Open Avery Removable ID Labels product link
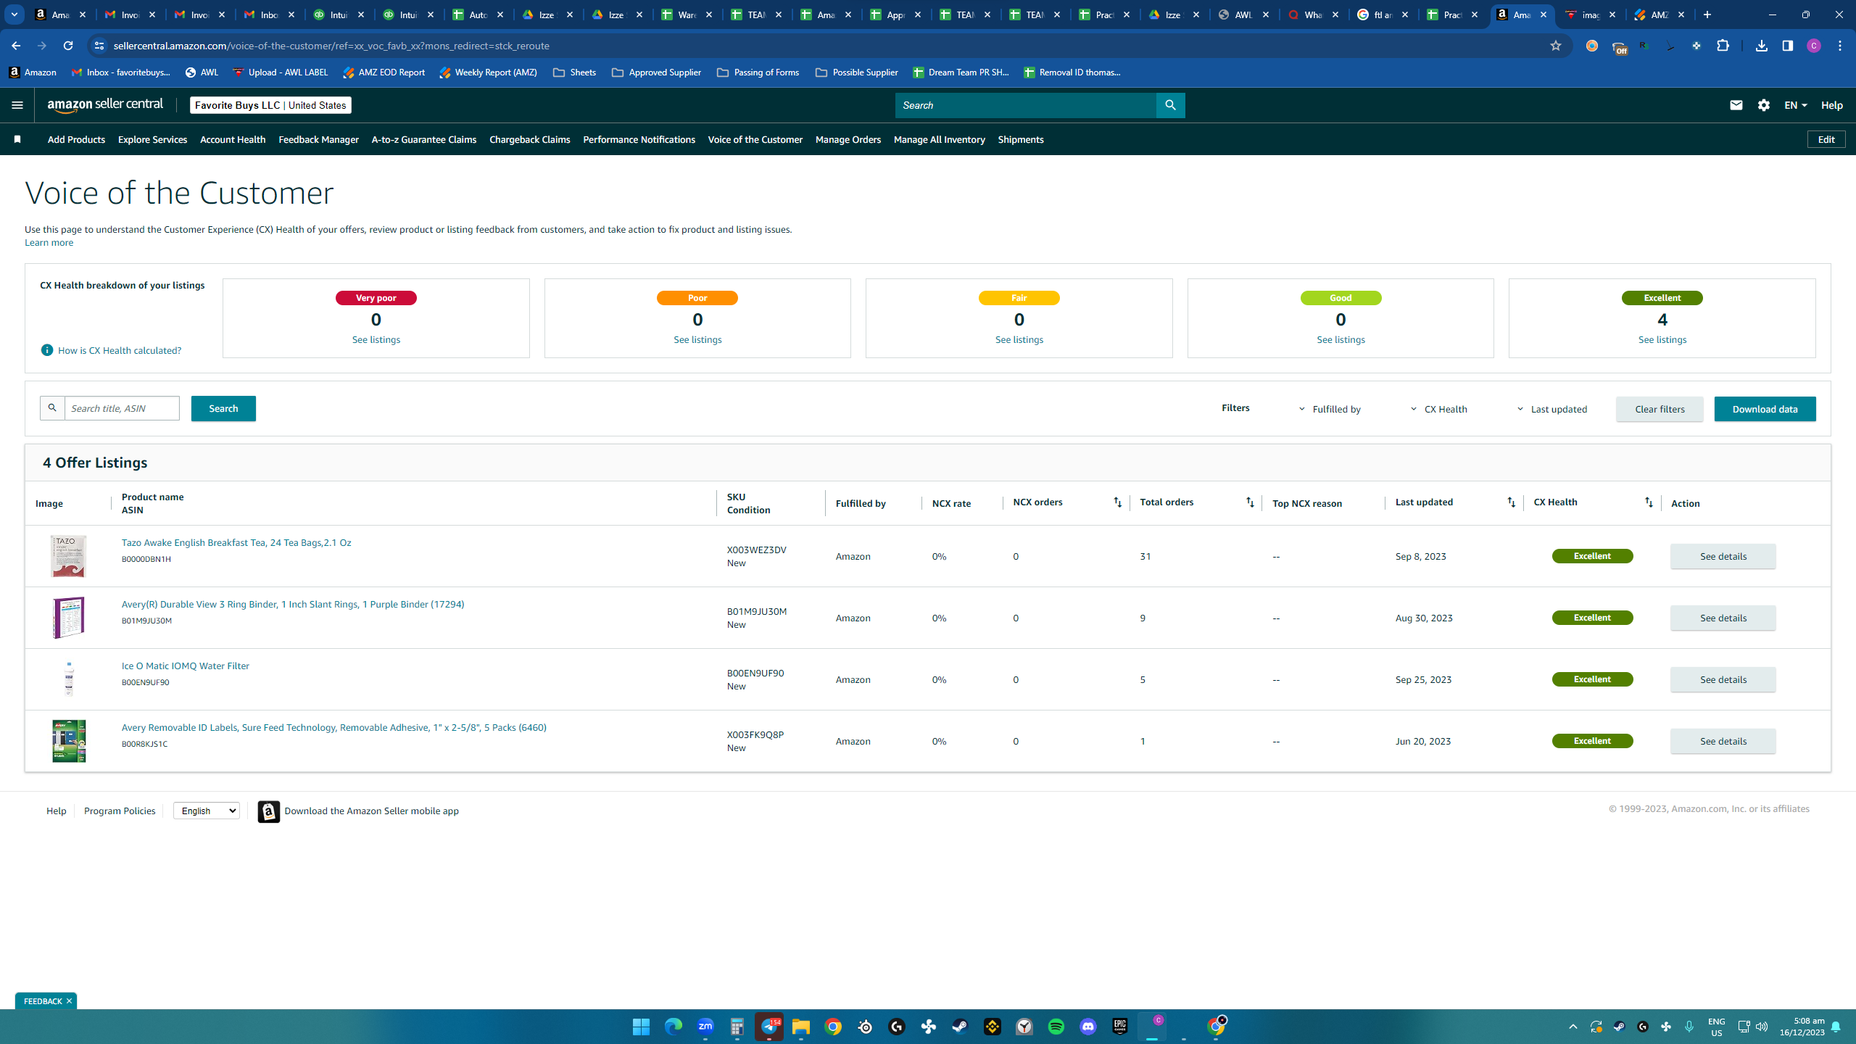The image size is (1856, 1044). pos(334,727)
